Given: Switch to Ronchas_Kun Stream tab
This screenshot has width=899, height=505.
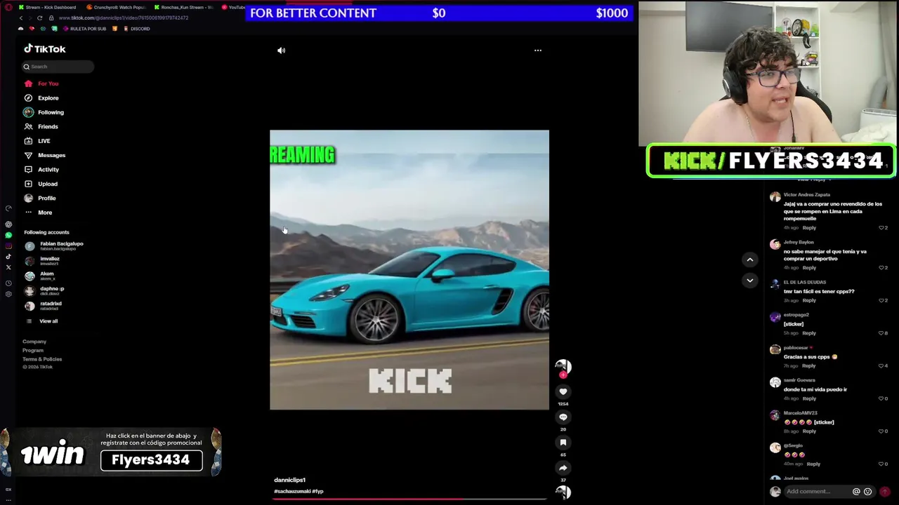Looking at the screenshot, I should (x=184, y=7).
